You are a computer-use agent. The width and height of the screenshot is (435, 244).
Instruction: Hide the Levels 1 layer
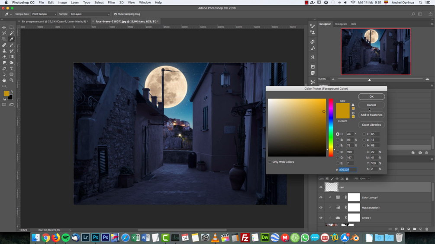(321, 218)
